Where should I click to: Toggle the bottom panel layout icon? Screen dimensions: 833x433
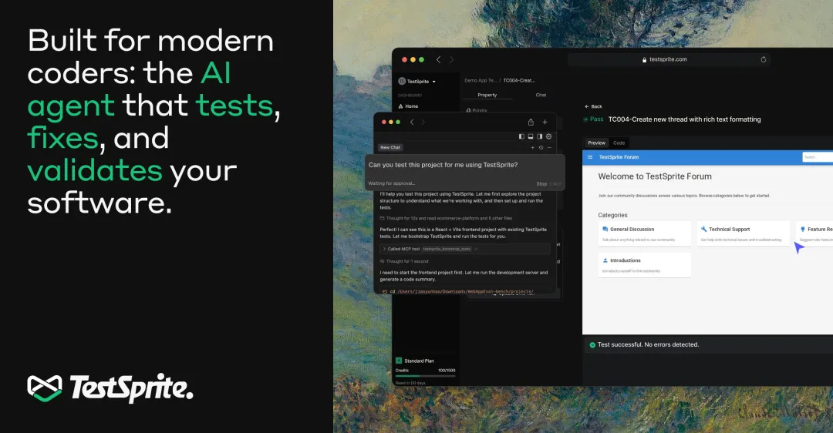[531, 136]
